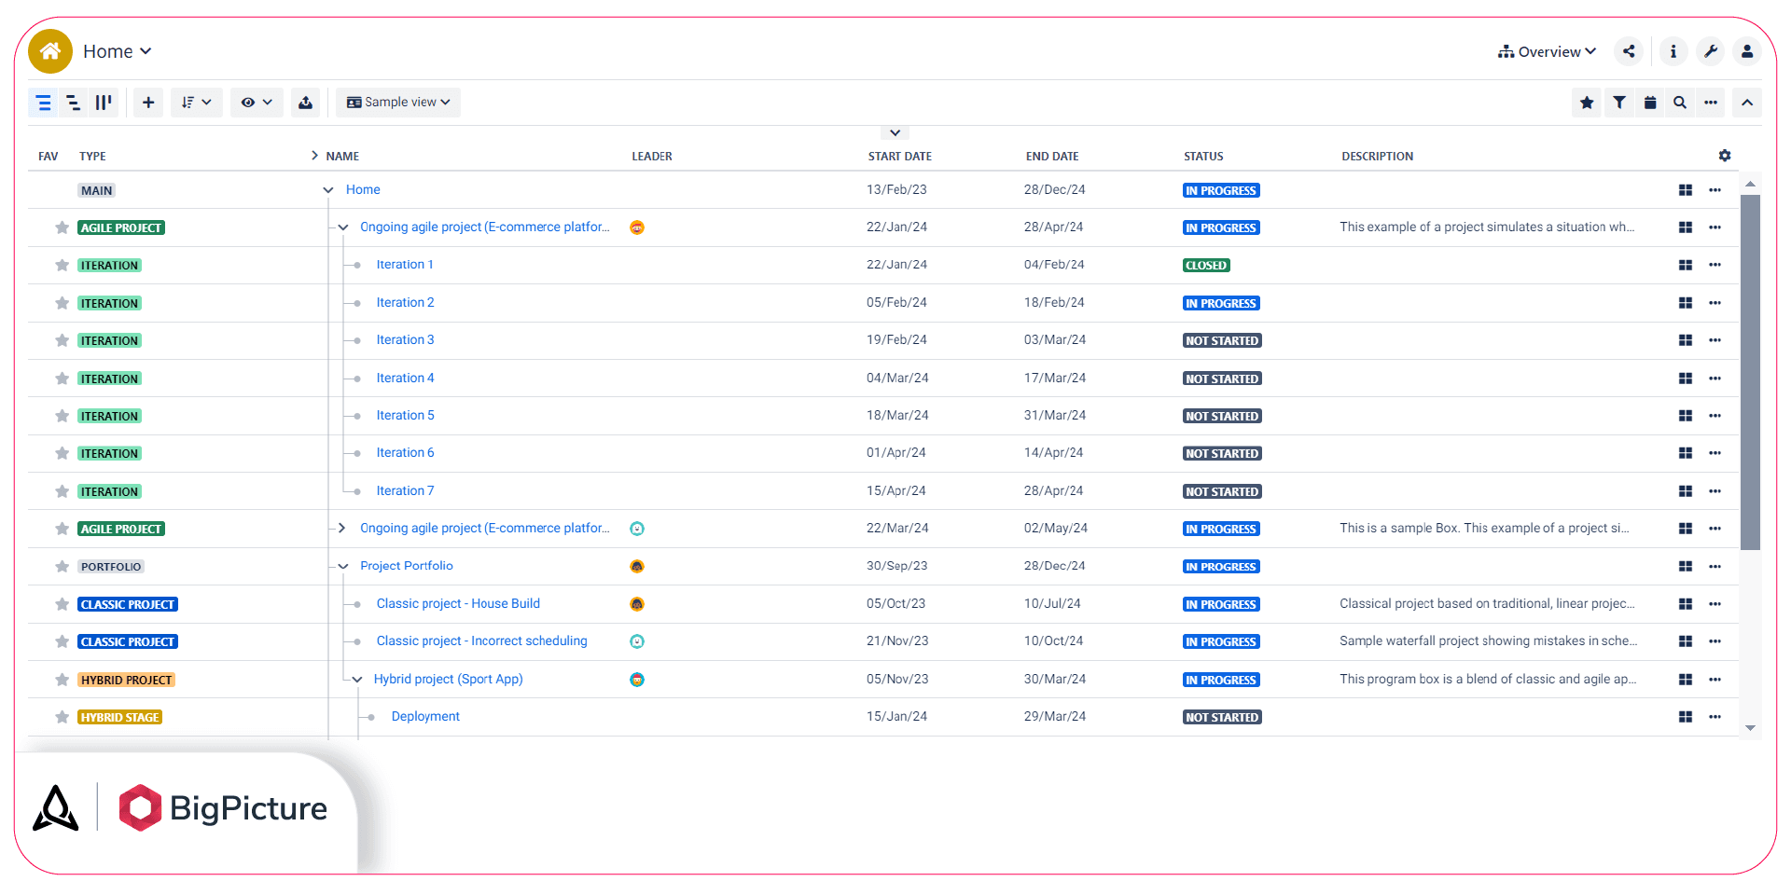Open column settings gear icon
The image size is (1791, 895).
point(1725,156)
